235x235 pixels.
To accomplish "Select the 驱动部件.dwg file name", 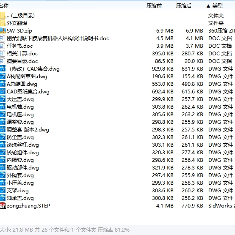I will 23,168.
